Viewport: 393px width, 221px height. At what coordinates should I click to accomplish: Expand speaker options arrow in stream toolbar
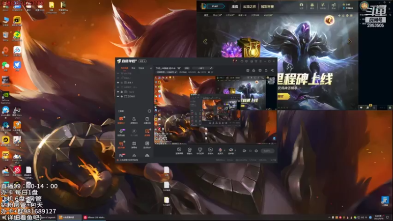coord(235,150)
